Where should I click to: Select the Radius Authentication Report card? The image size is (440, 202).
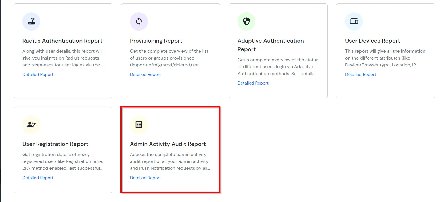click(63, 50)
